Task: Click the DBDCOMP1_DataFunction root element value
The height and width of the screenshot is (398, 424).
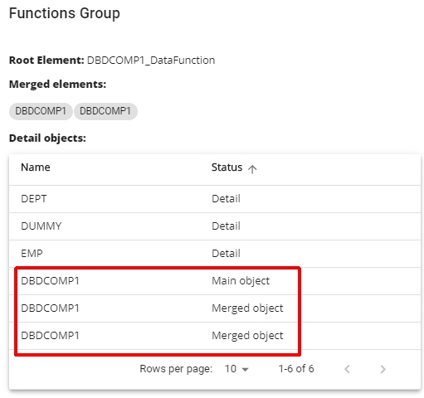Action: coord(151,61)
